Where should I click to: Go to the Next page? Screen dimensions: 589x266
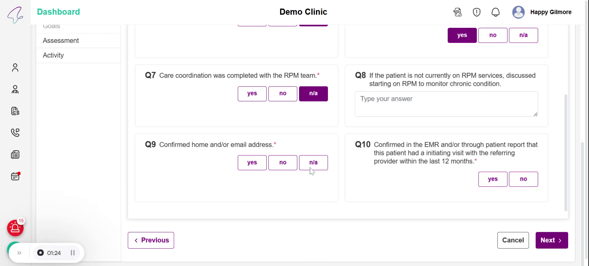(x=551, y=240)
